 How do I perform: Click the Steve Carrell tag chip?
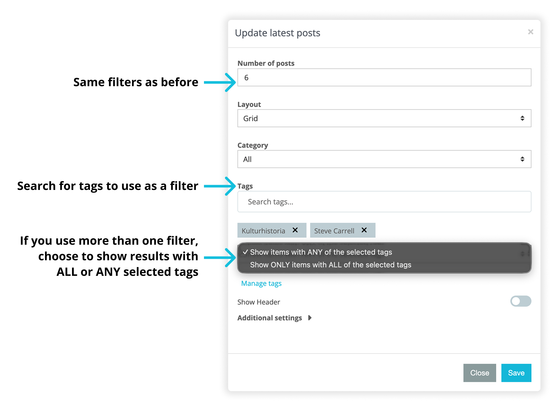click(x=334, y=231)
